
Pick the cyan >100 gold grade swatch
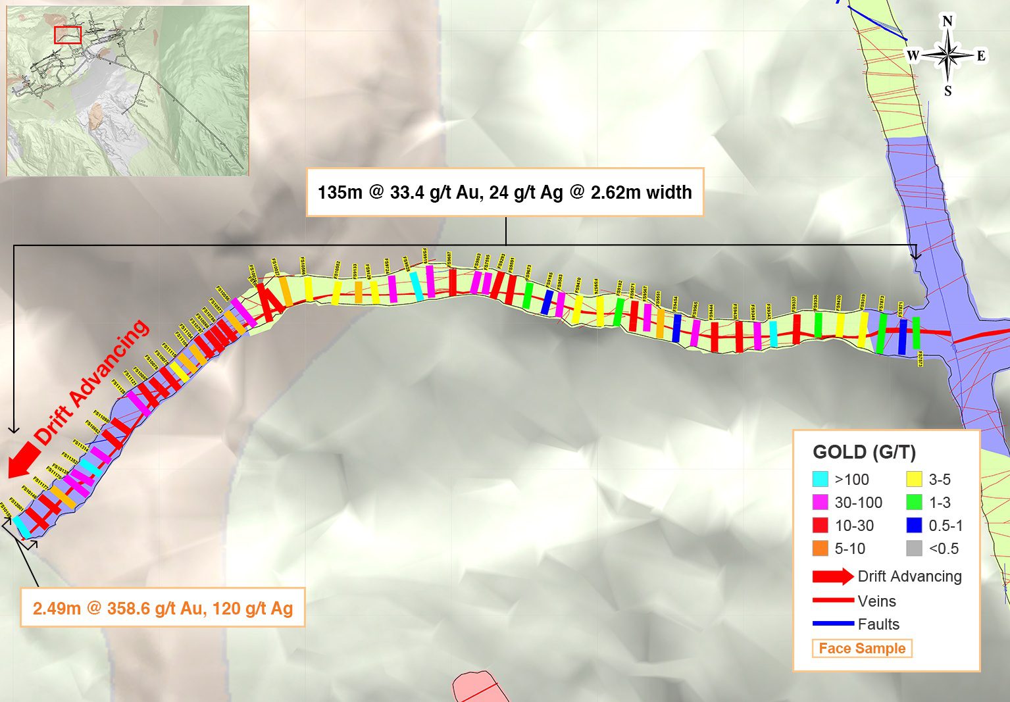coord(821,480)
